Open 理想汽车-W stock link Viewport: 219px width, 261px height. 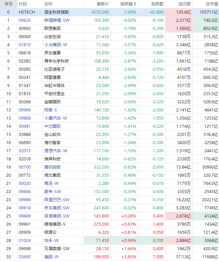pyautogui.click(x=56, y=151)
